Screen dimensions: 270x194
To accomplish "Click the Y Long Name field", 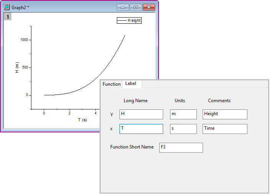I will (141, 114).
